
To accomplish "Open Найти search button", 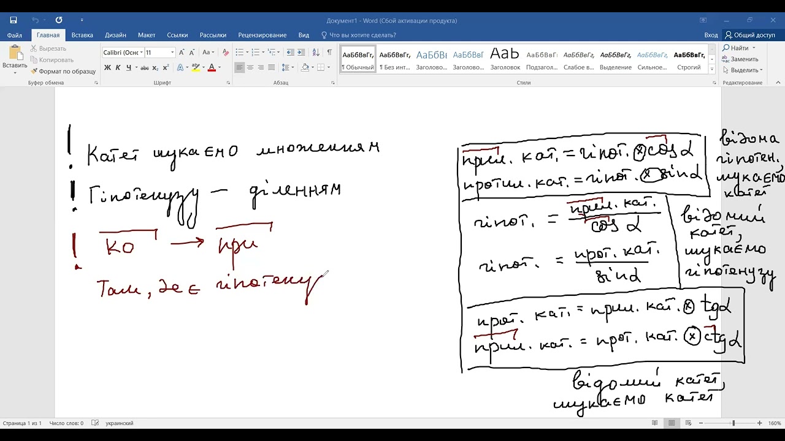I will point(739,48).
